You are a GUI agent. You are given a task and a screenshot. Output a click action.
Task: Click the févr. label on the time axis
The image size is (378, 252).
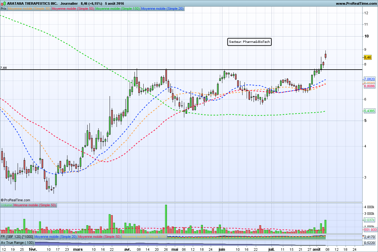click(x=33, y=249)
